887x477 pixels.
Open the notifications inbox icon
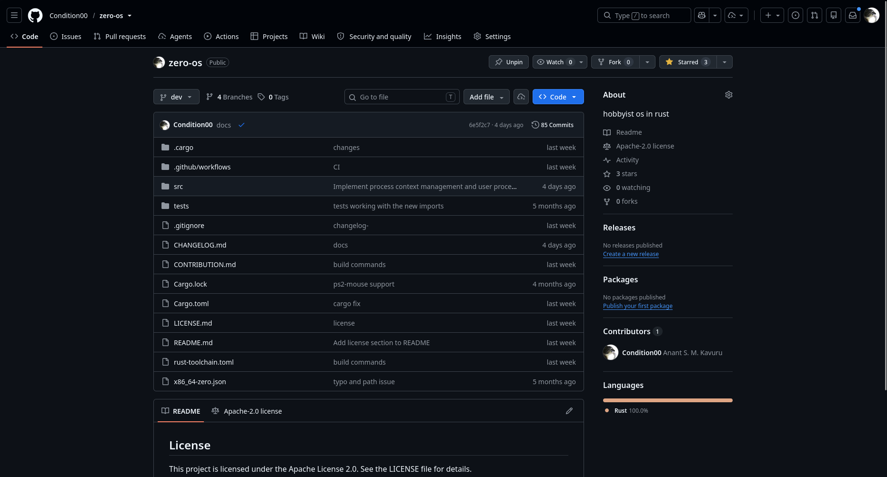pyautogui.click(x=853, y=16)
